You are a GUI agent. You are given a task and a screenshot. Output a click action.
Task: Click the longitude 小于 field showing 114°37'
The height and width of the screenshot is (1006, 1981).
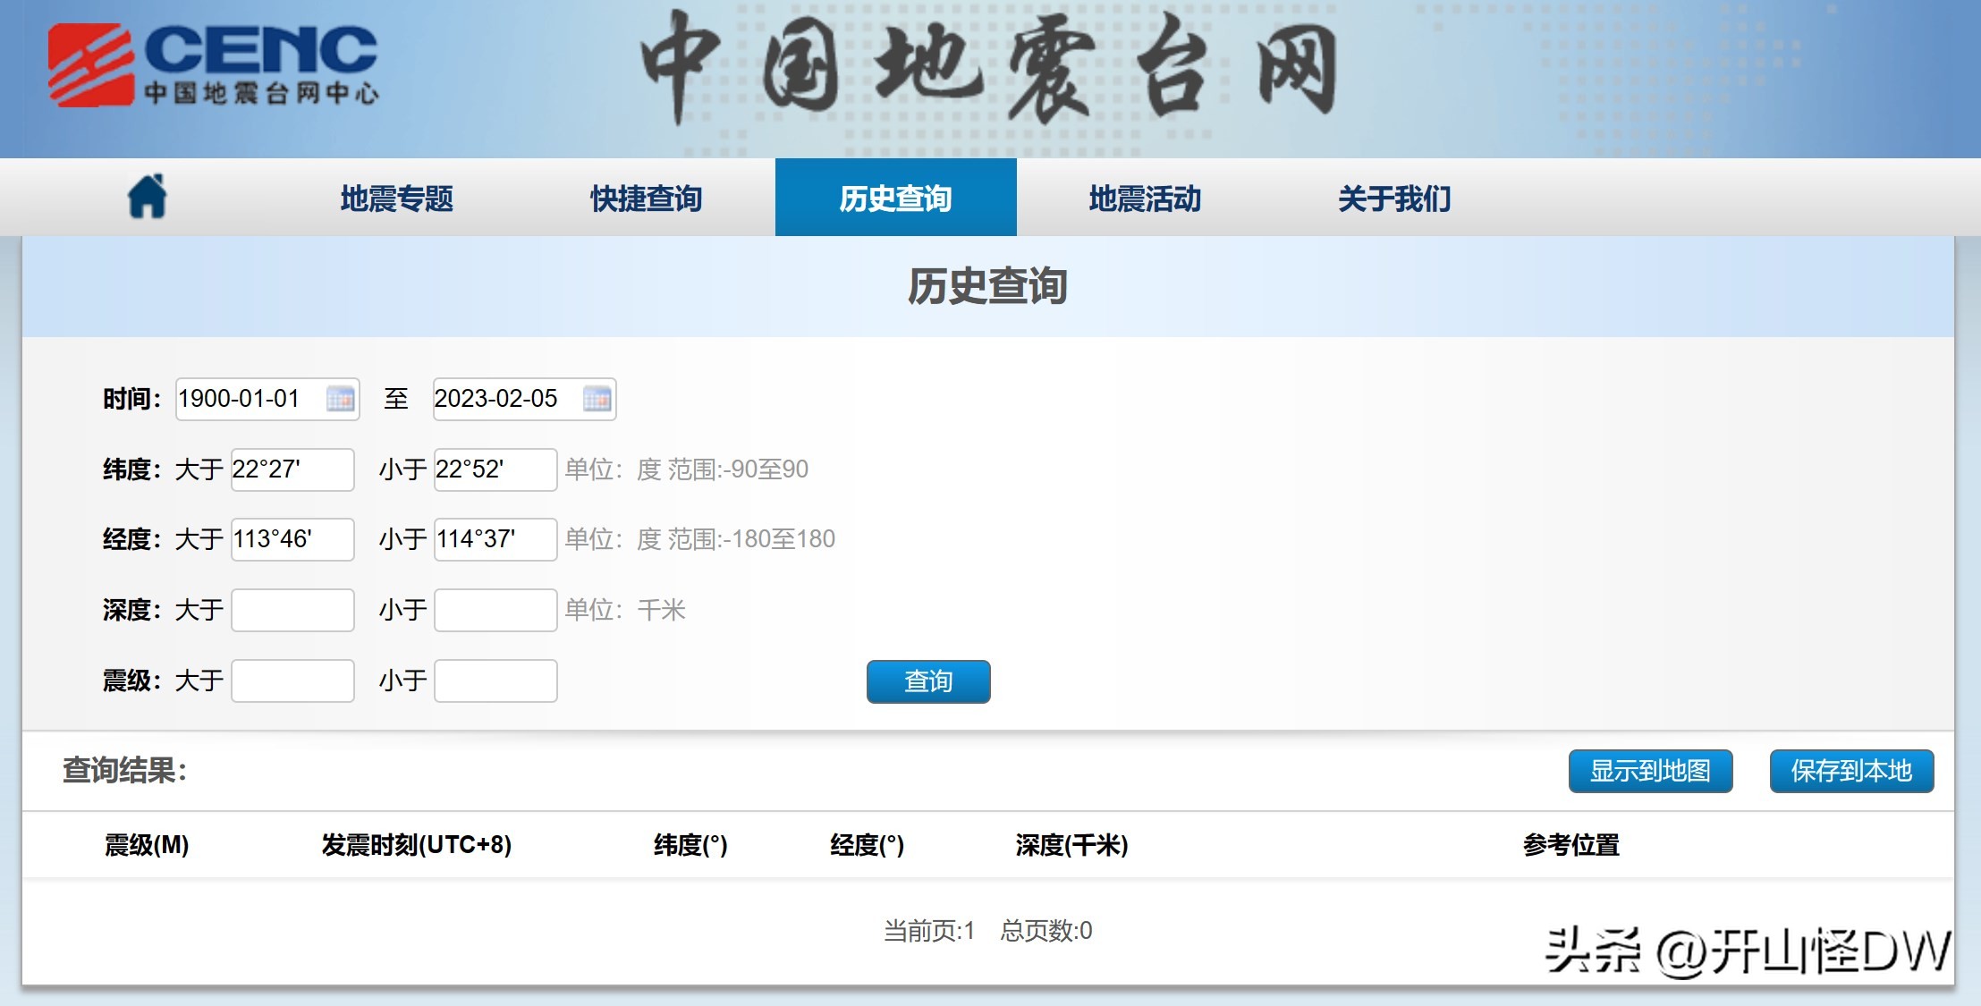click(x=495, y=539)
